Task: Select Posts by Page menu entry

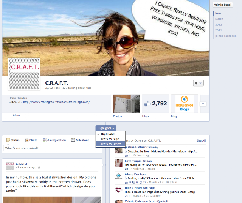Action: coord(110,139)
